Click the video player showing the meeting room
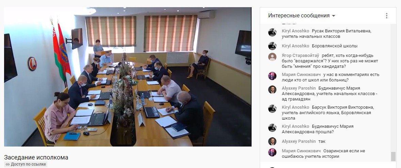This screenshot has height=168, width=401. tap(128, 77)
